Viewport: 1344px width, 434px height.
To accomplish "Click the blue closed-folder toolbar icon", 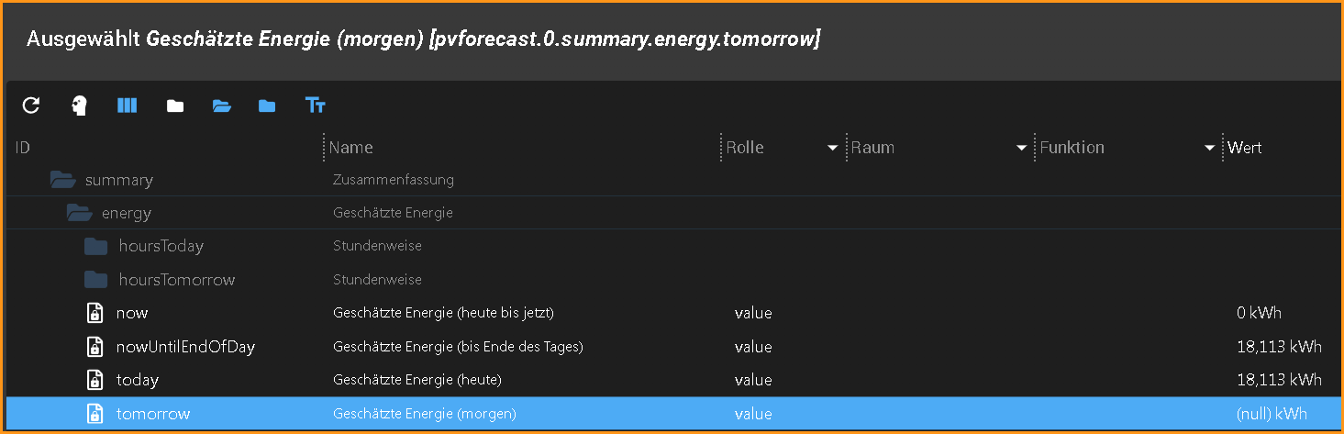I will (x=267, y=106).
